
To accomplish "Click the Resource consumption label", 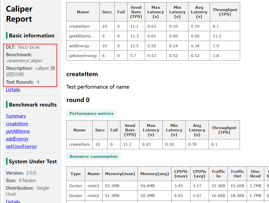I will point(93,156).
